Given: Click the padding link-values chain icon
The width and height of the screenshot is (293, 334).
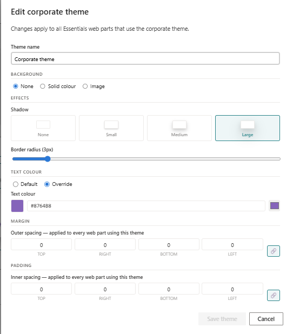Looking at the screenshot, I should click(x=274, y=295).
